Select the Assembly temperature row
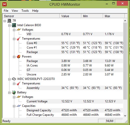Image resolution: width=130 pixels, height=125 pixels. point(75,88)
